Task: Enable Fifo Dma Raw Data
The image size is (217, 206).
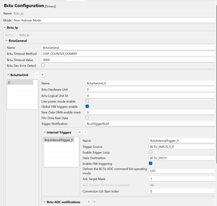Action: point(87,118)
